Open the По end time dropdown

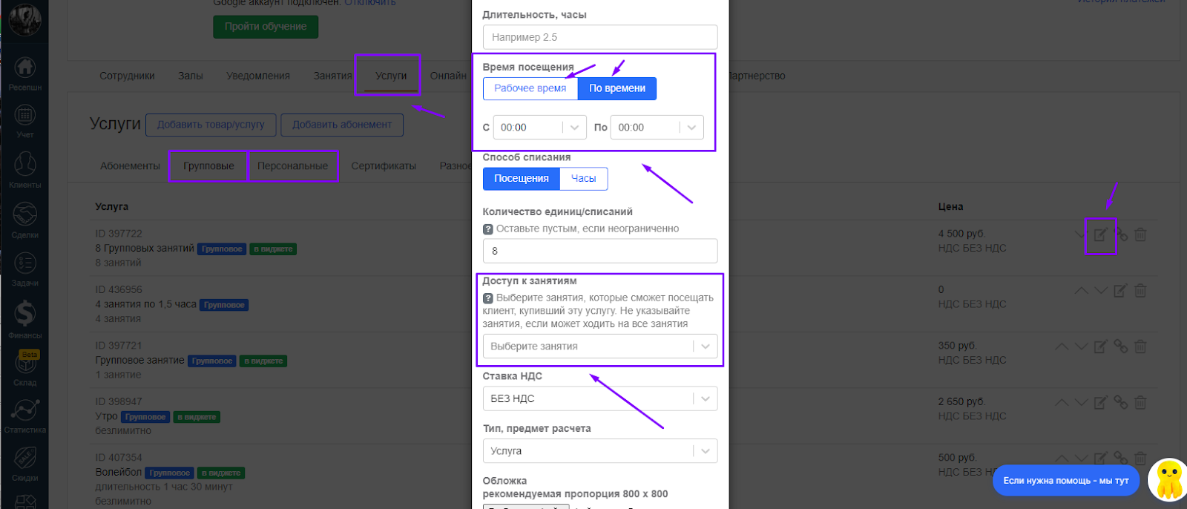coord(657,128)
